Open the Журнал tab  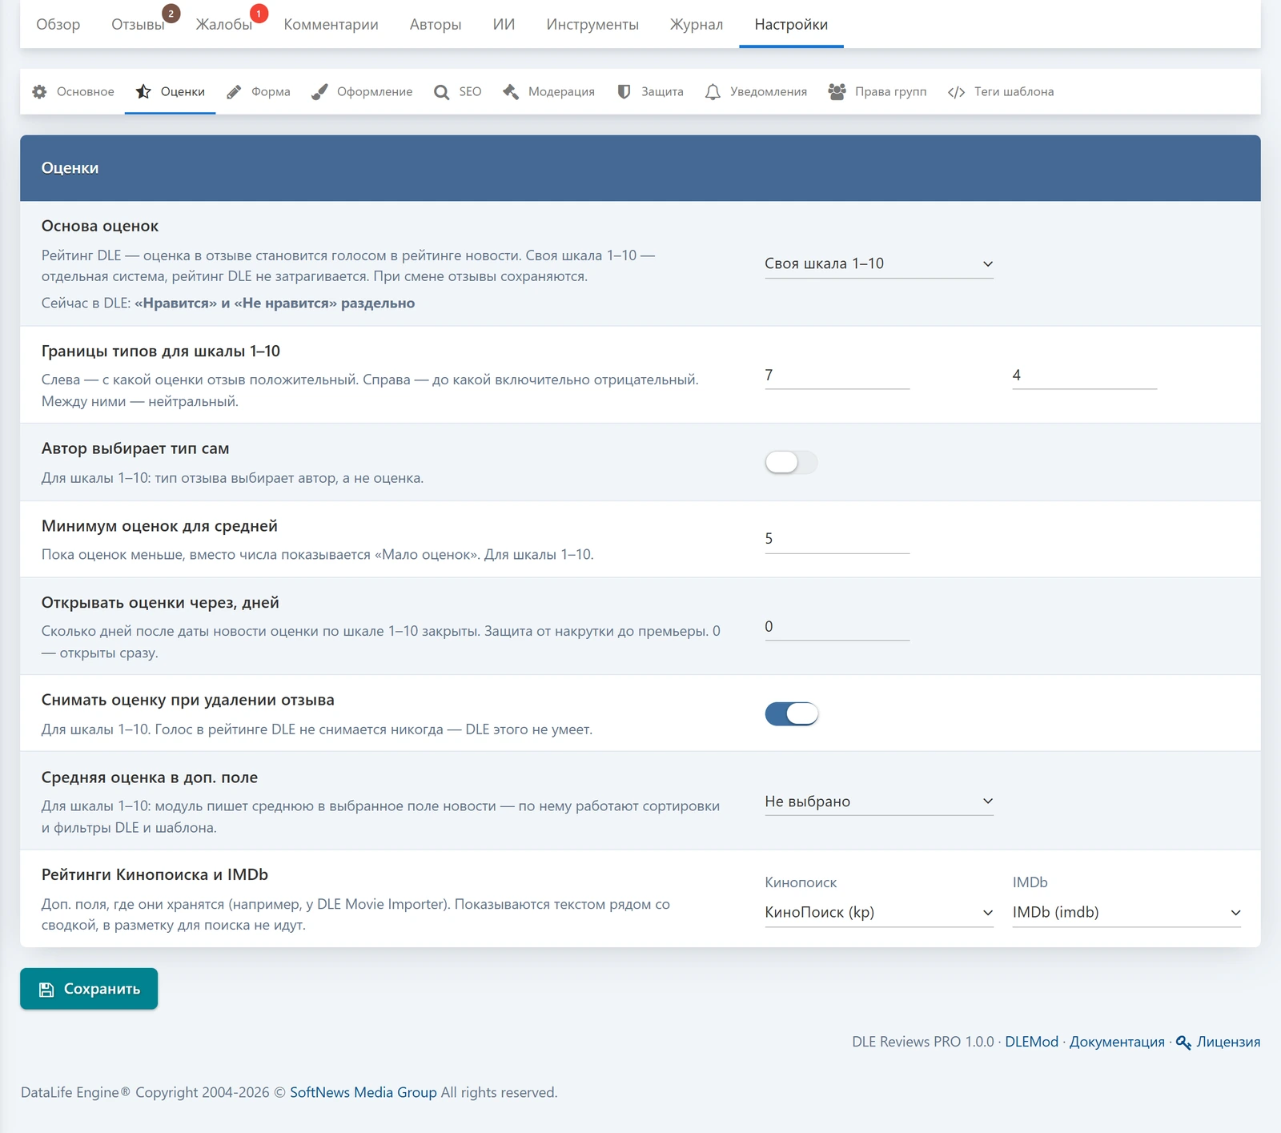tap(697, 24)
